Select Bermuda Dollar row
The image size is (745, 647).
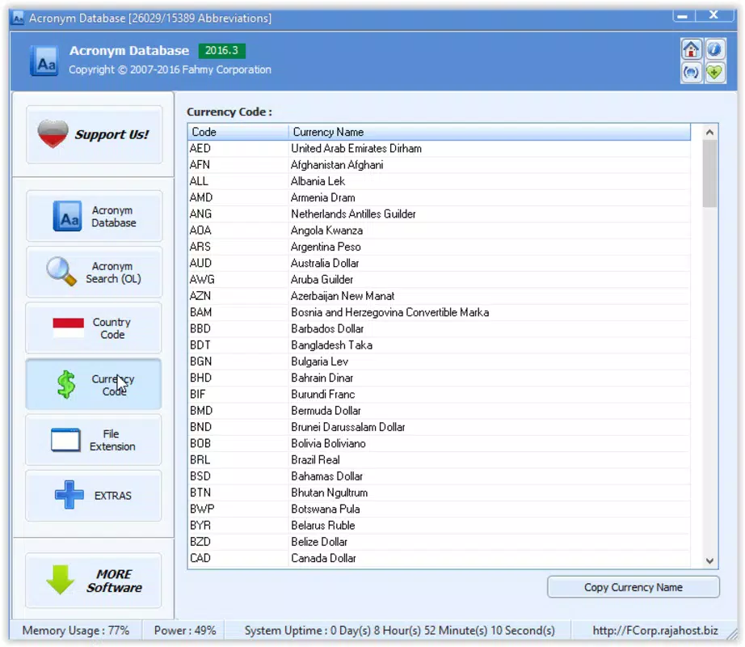click(439, 411)
